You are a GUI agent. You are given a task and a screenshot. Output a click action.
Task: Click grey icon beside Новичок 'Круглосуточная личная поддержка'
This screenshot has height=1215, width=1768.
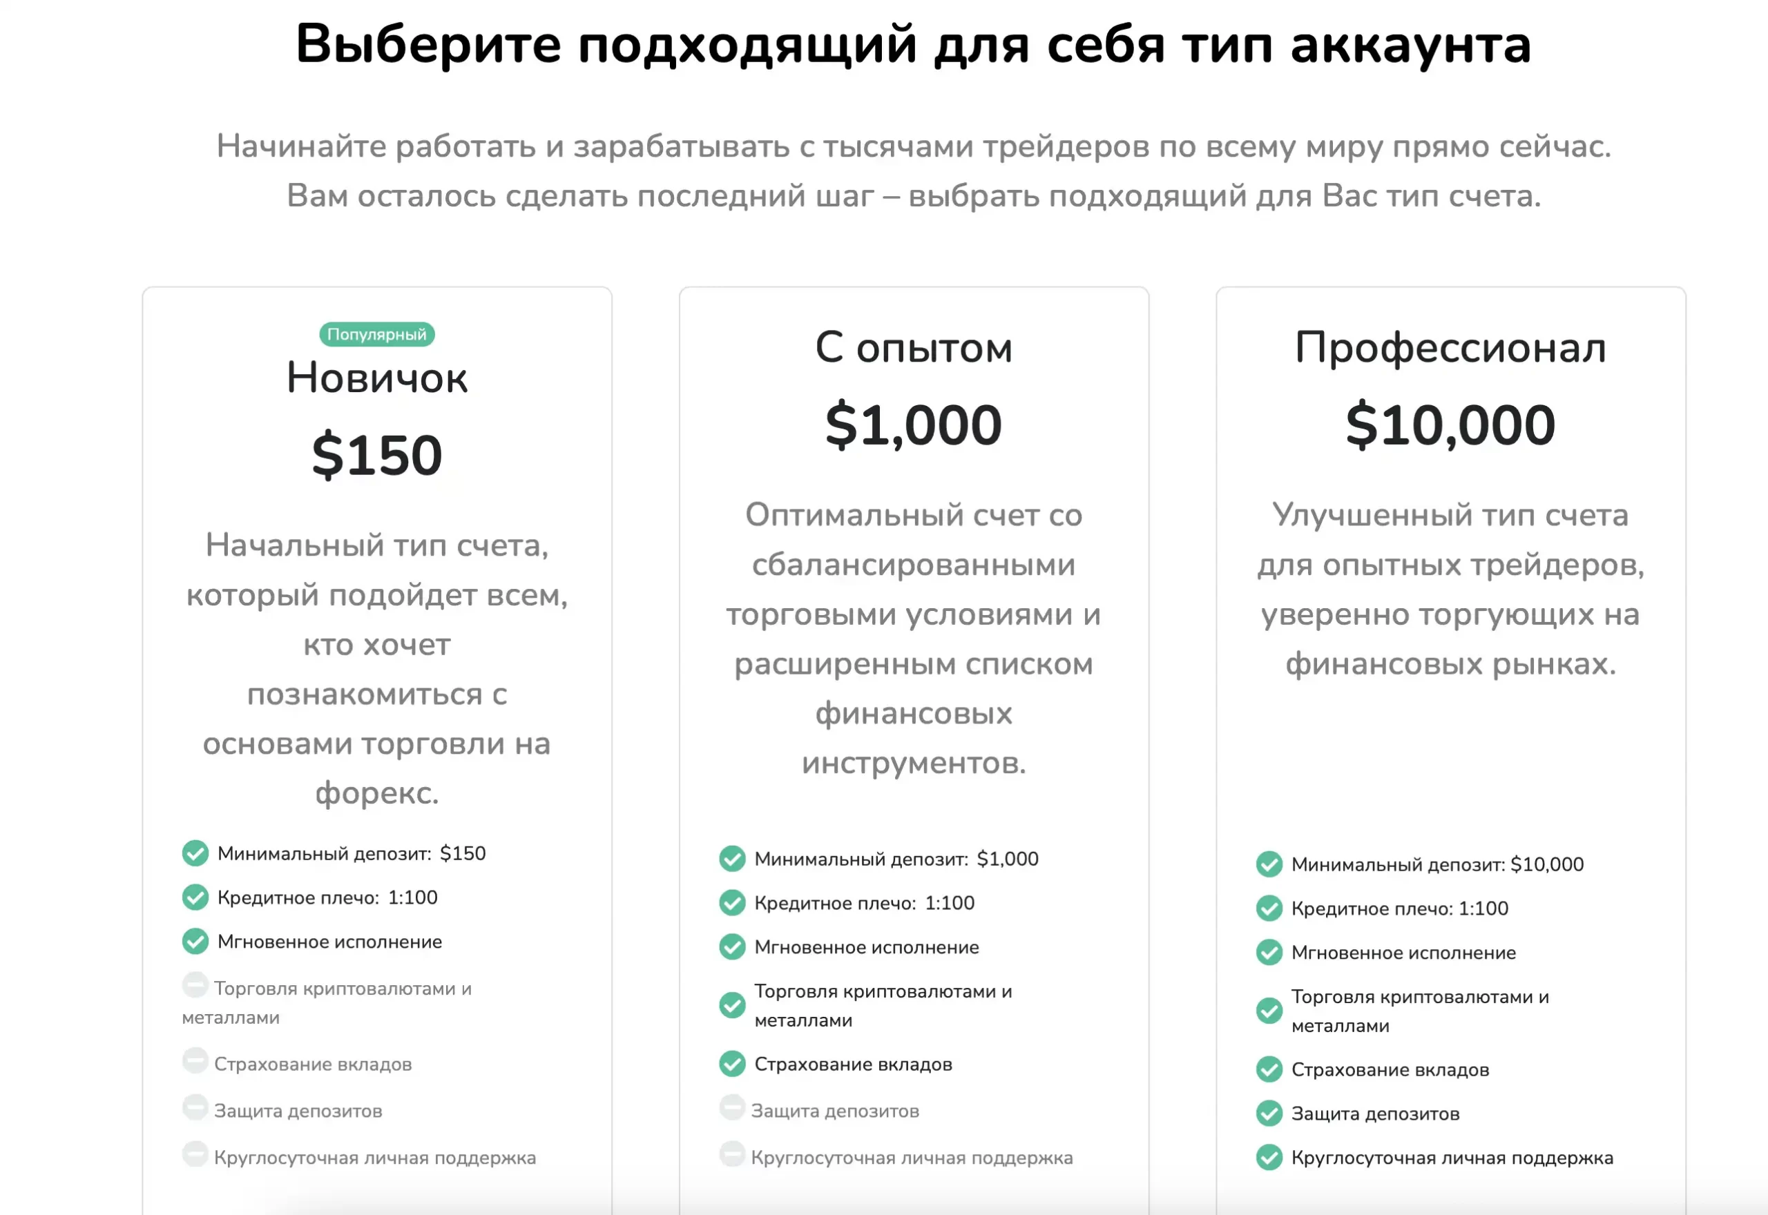click(x=195, y=1154)
